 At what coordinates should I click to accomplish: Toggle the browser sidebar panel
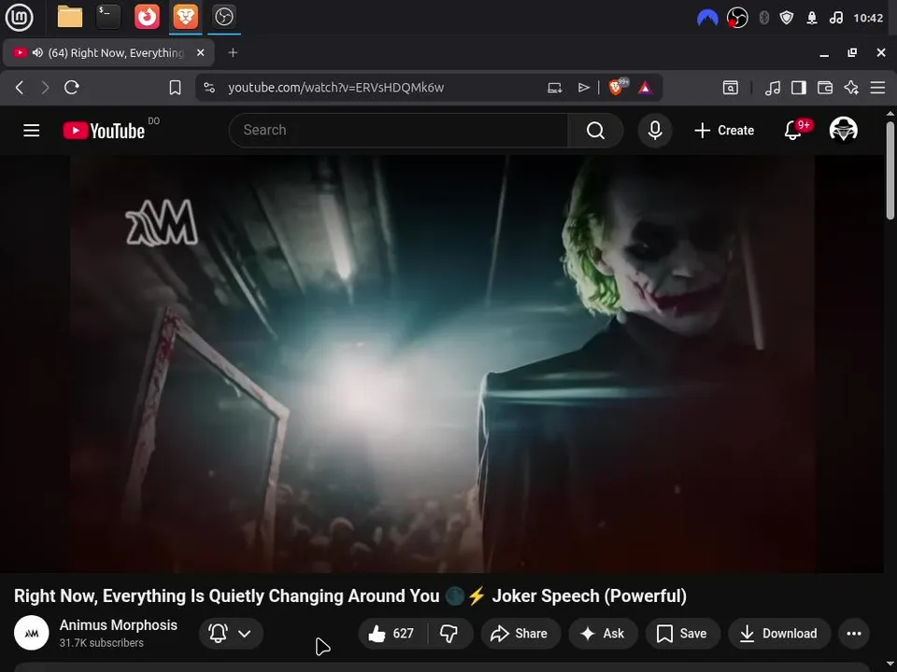click(799, 88)
